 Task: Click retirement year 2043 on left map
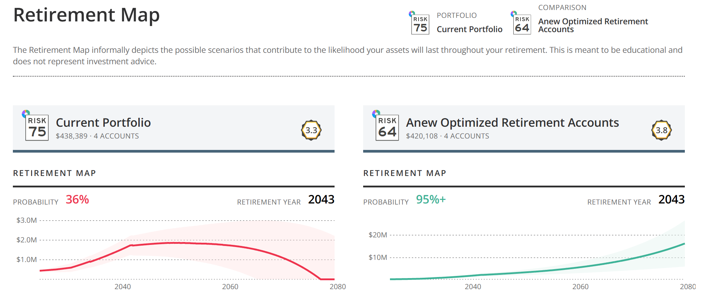321,200
